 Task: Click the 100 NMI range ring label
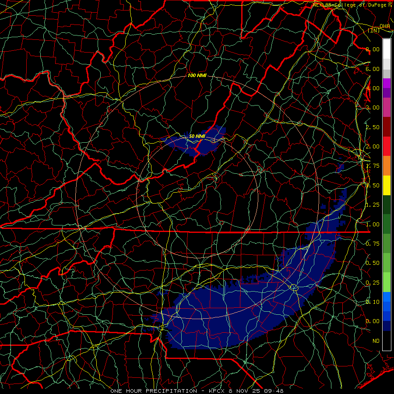pyautogui.click(x=197, y=75)
